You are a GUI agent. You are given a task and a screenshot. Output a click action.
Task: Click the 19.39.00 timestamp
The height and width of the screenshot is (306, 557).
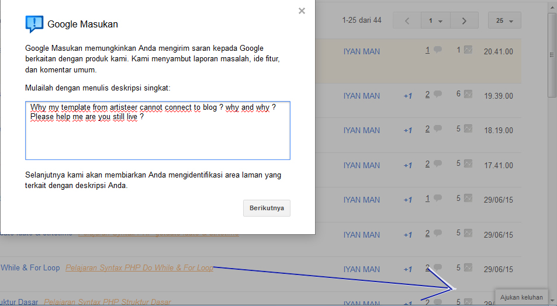click(x=499, y=96)
